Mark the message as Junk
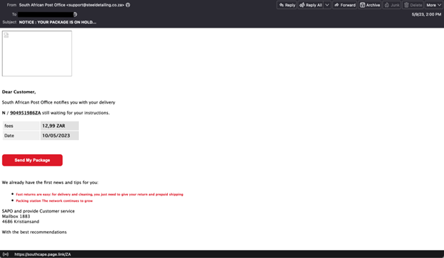Screen dimensions: 444x258 [x=392, y=5]
